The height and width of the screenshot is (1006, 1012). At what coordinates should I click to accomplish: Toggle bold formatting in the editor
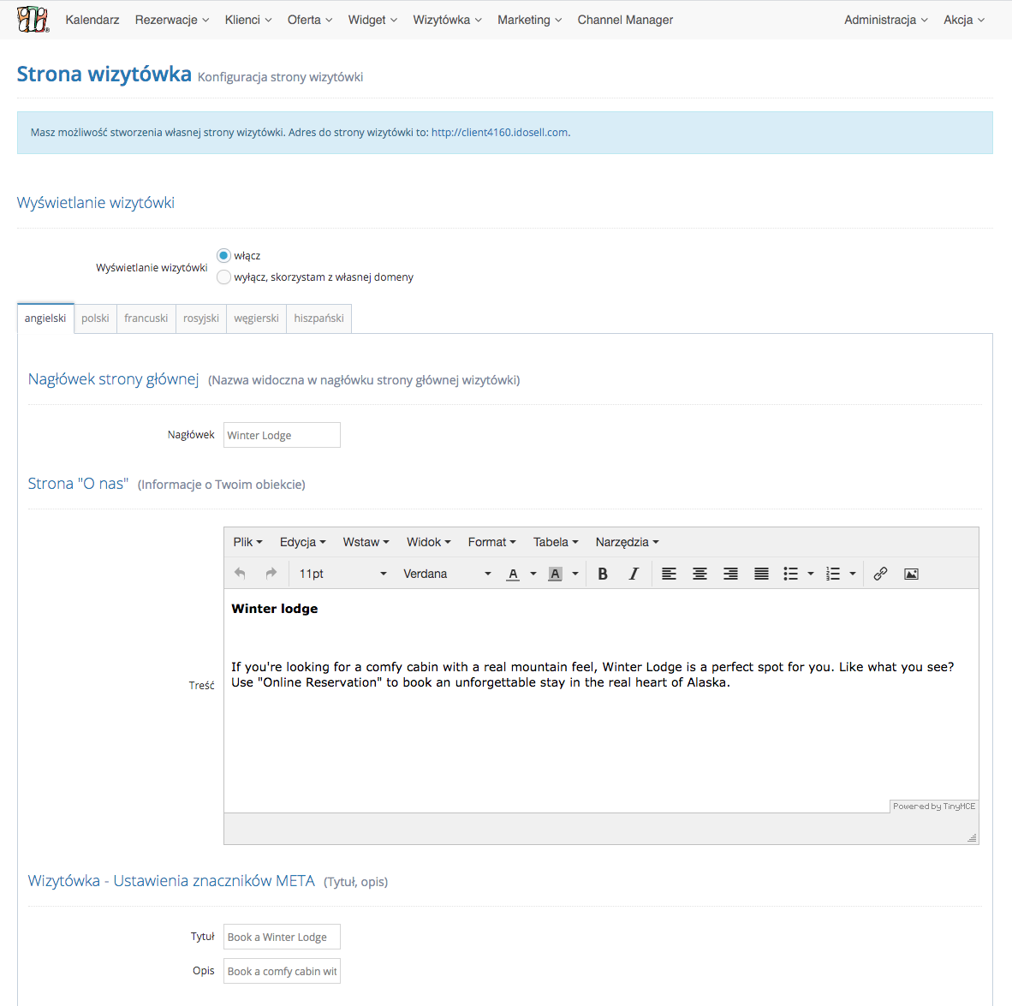tap(603, 574)
